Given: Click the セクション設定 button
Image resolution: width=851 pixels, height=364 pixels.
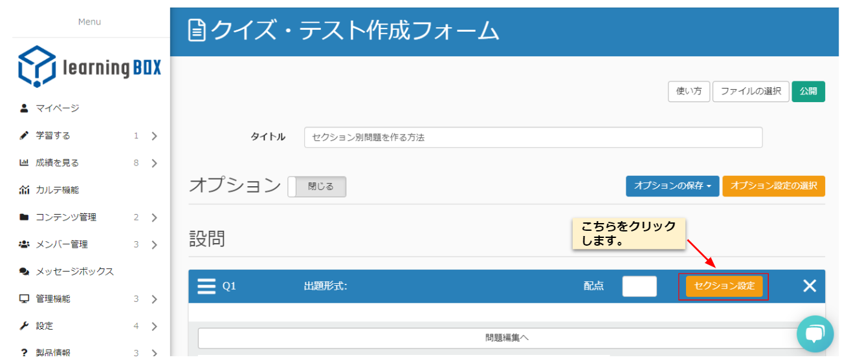Looking at the screenshot, I should (724, 286).
